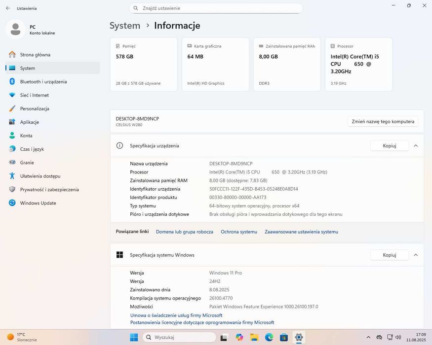Viewport: 432px width, 345px height.
Task: Open the weather widget 17°C Słonecznie
Action: (x=22, y=337)
